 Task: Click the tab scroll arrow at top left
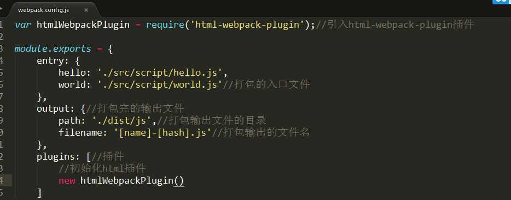point(1,7)
